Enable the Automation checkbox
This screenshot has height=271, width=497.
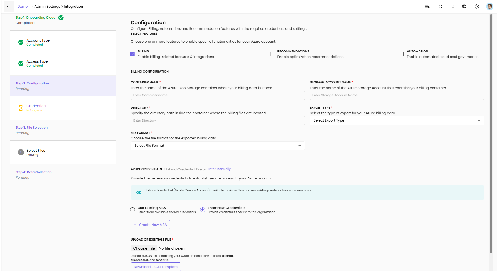click(x=402, y=54)
